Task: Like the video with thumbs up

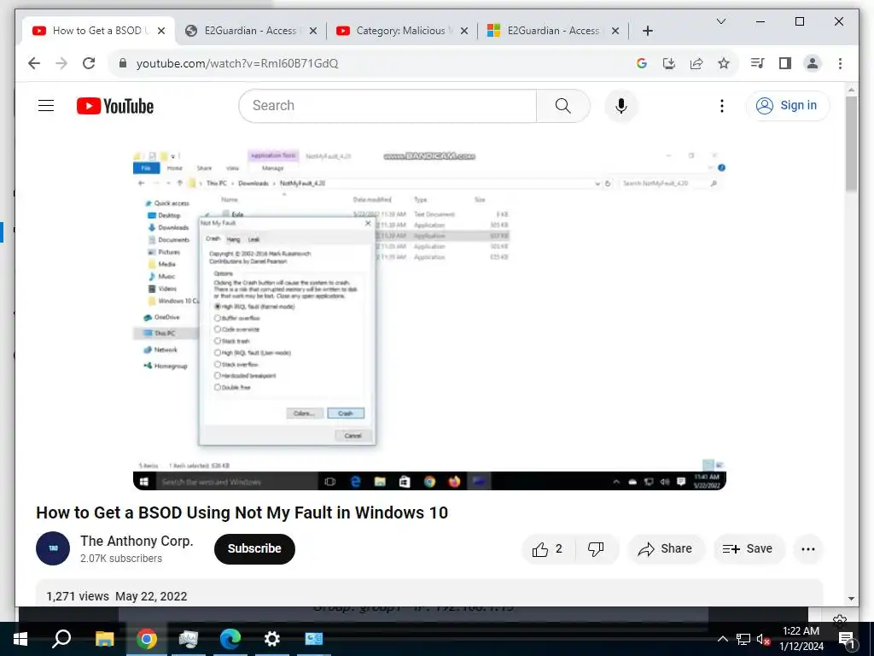Action: (x=547, y=549)
